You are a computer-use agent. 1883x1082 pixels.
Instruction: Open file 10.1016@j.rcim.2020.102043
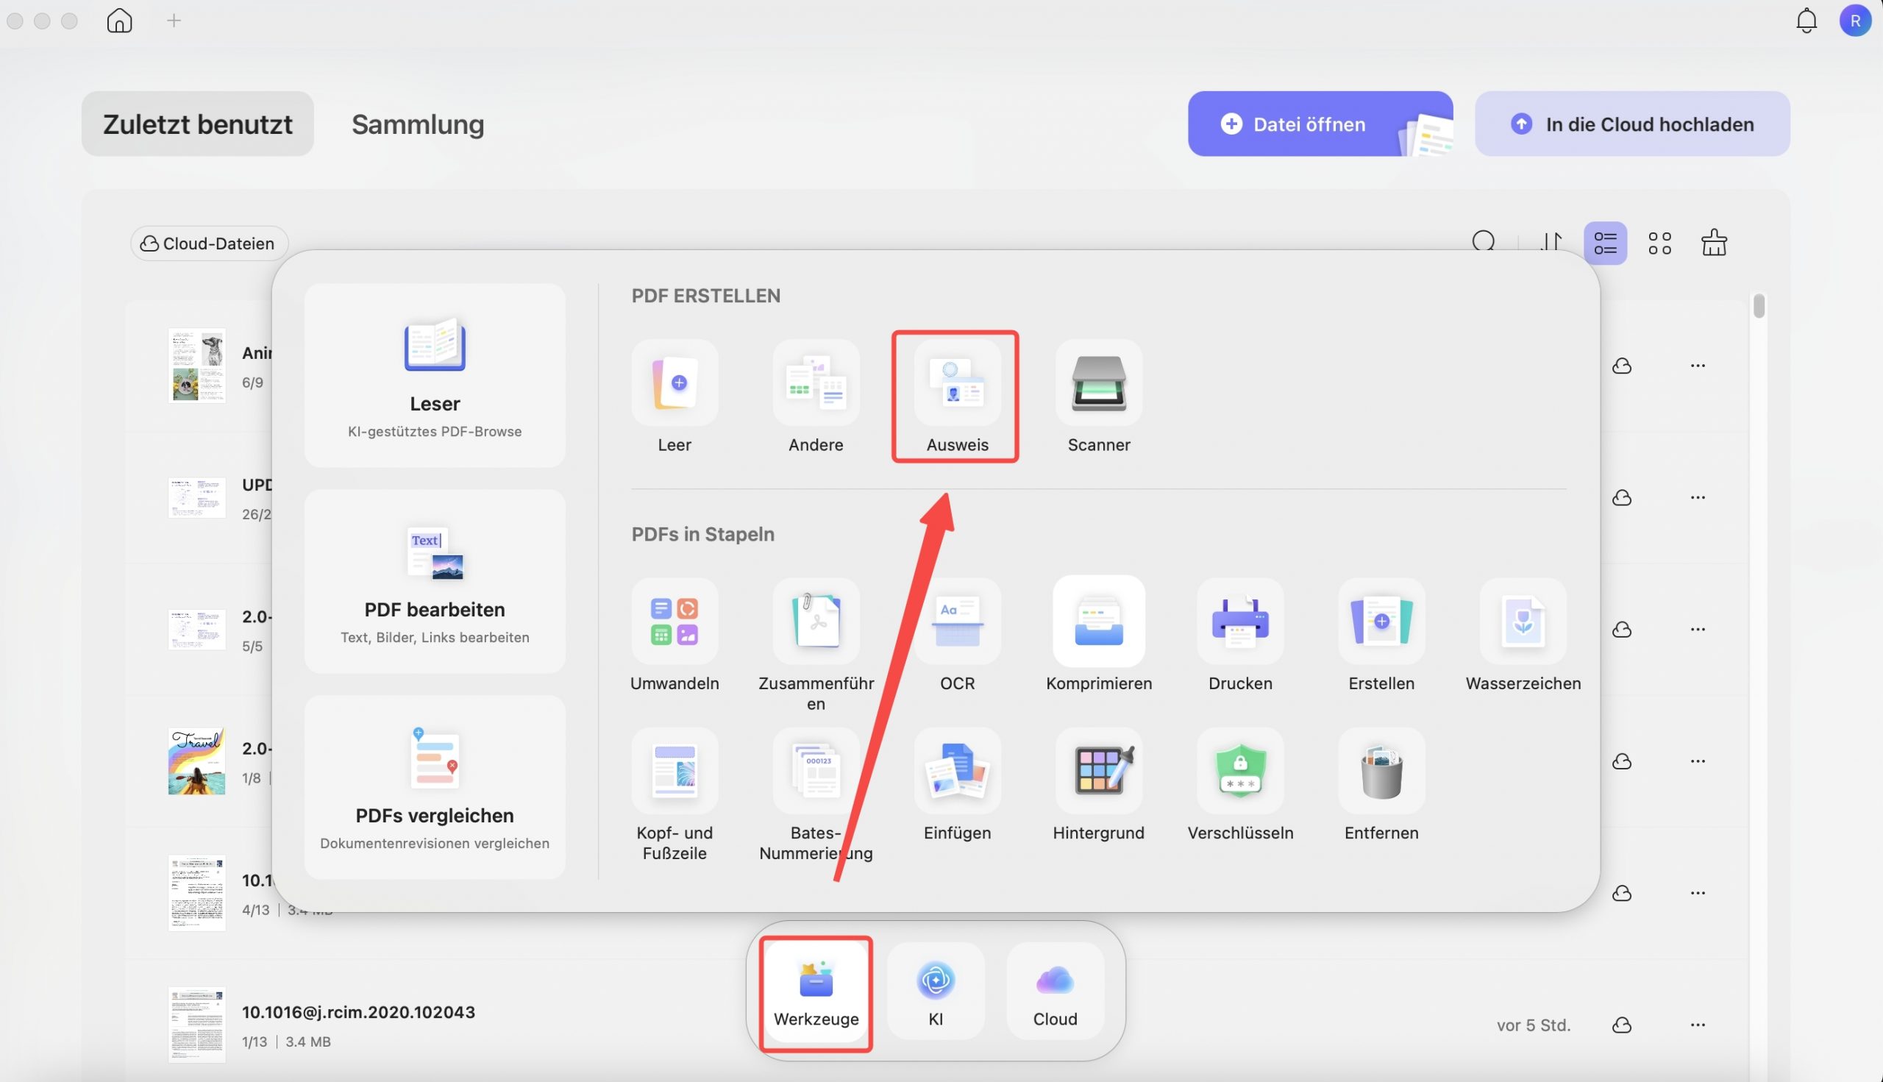(358, 1011)
